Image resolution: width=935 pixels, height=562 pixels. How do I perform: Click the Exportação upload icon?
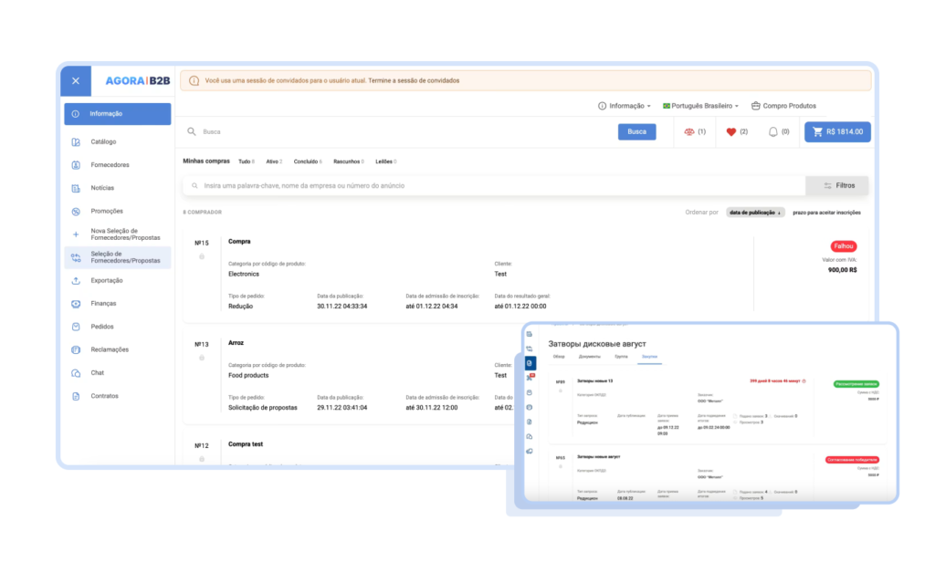pos(76,281)
